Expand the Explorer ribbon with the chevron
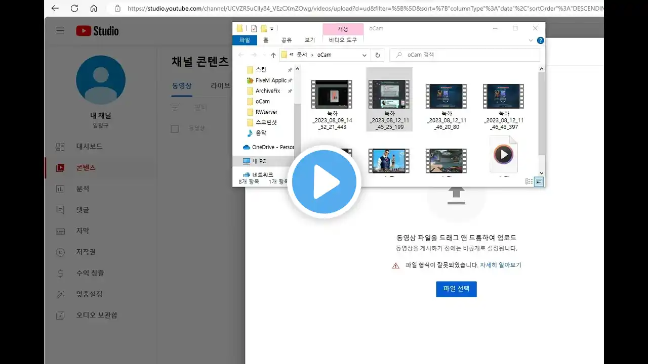Image resolution: width=648 pixels, height=364 pixels. click(x=531, y=40)
